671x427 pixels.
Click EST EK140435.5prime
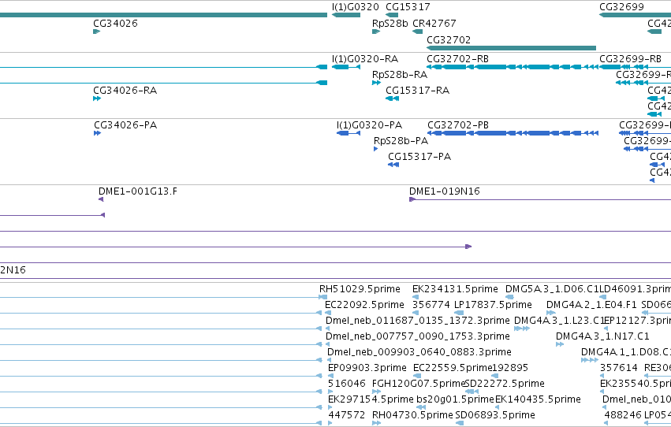(x=538, y=399)
